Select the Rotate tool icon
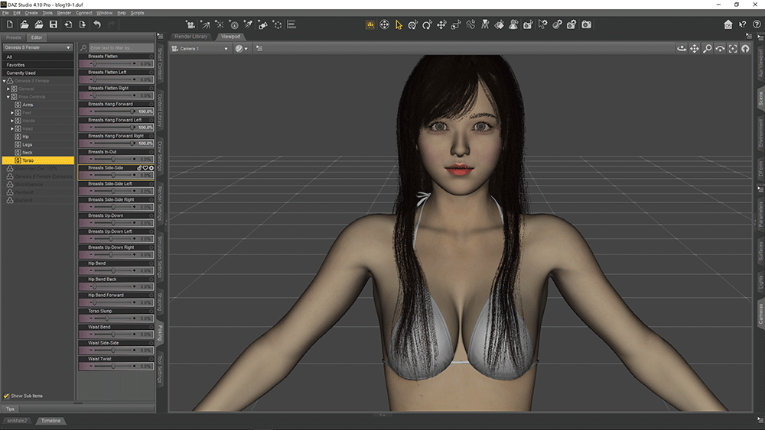 point(427,24)
